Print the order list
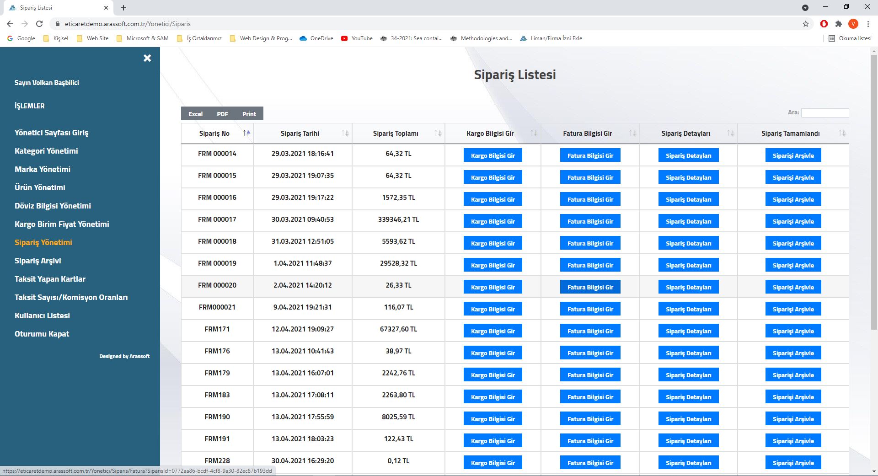This screenshot has width=878, height=476. 249,114
